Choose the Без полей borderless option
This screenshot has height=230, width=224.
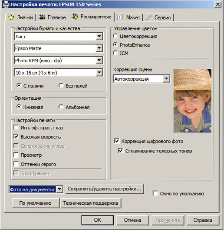(61, 85)
